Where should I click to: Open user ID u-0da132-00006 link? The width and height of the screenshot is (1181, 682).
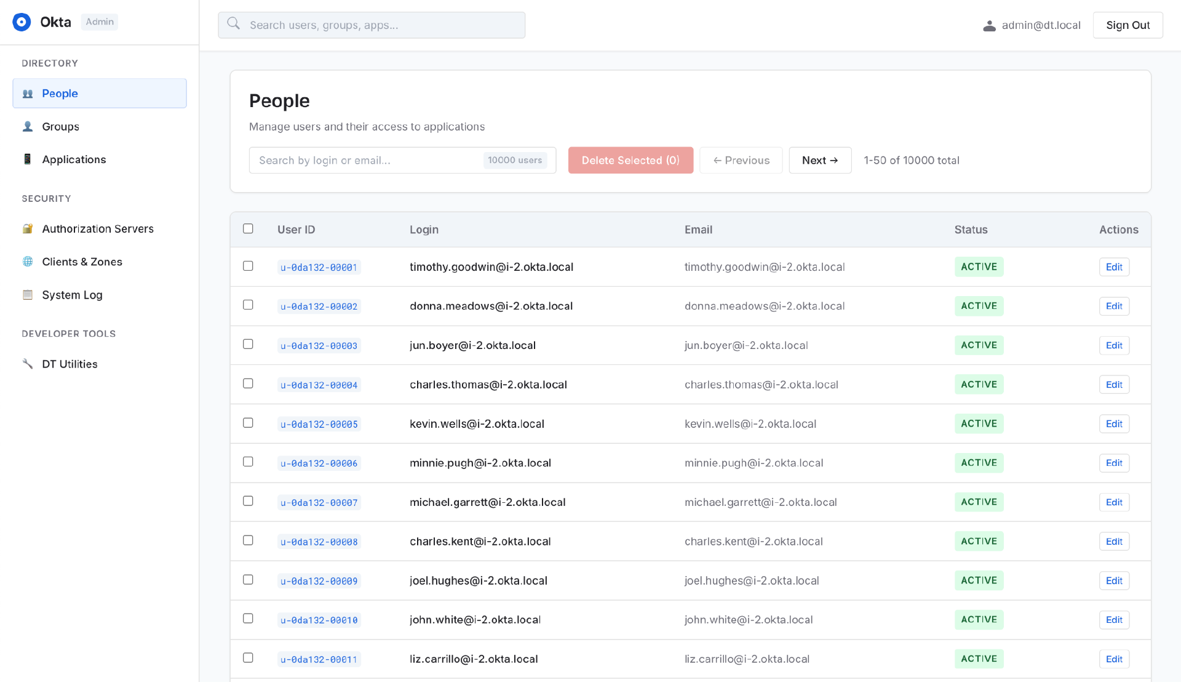point(319,463)
